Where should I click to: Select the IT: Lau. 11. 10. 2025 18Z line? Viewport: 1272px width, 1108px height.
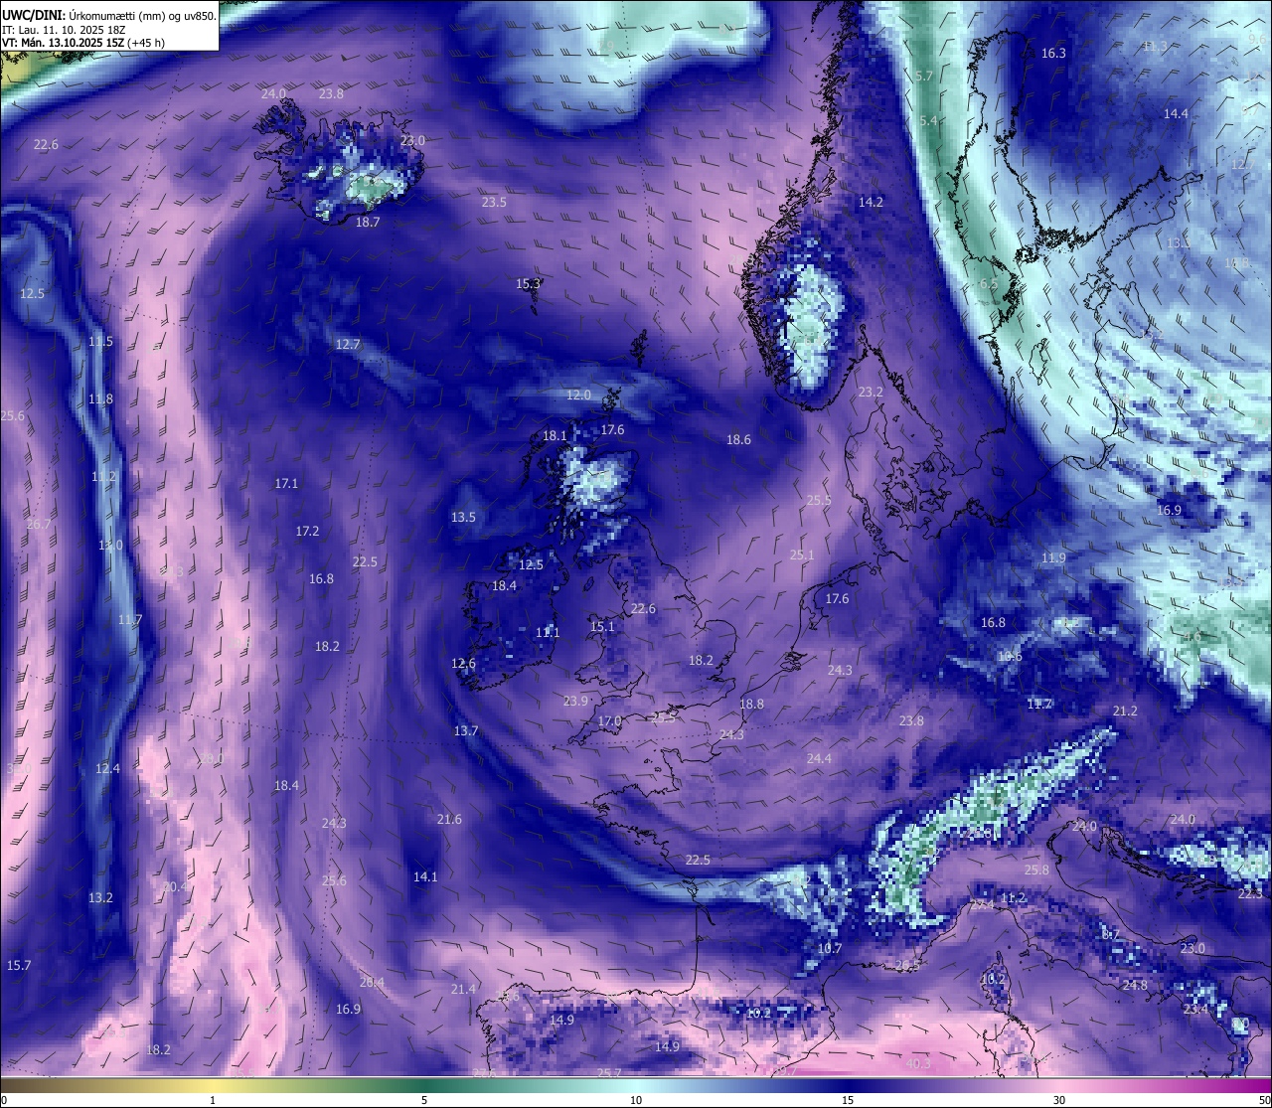coord(64,29)
